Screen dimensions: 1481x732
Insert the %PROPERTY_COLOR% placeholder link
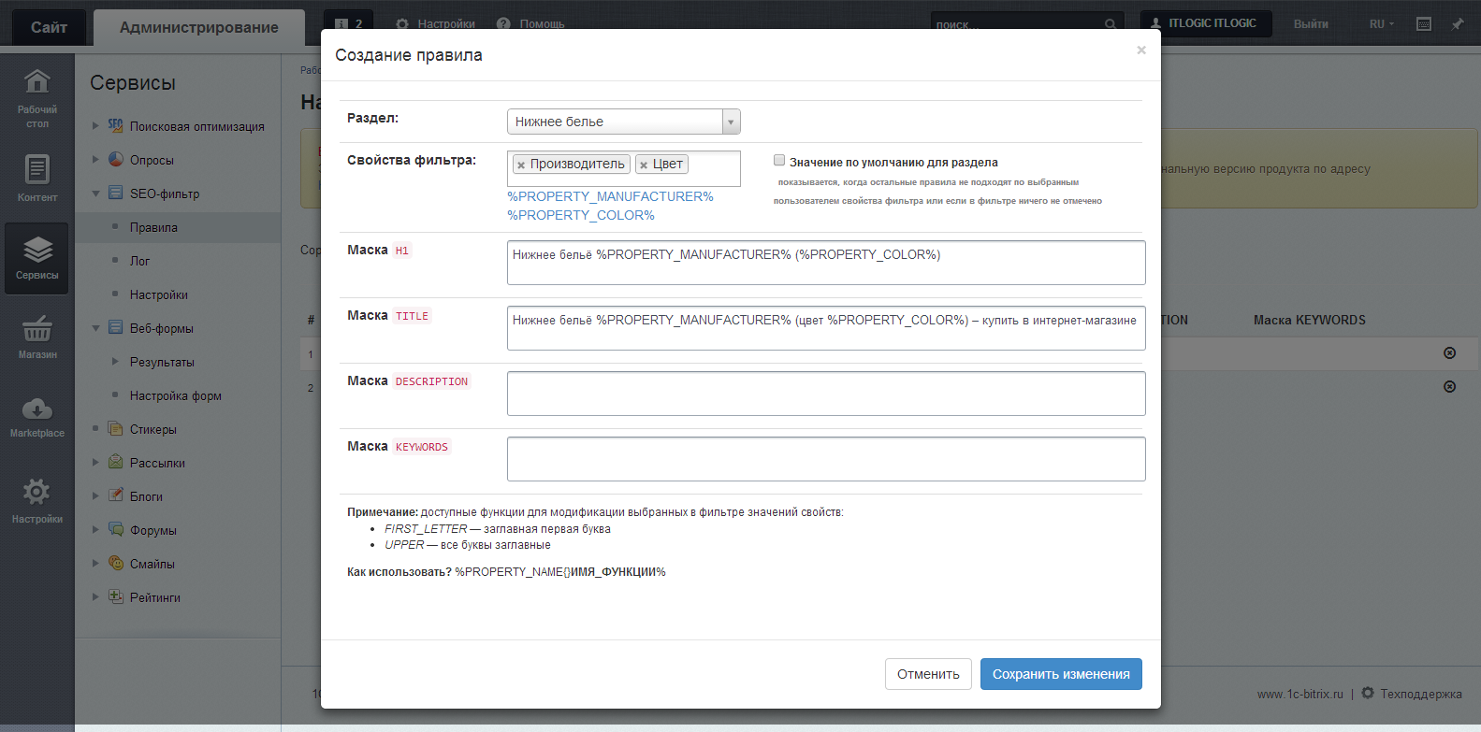(x=581, y=215)
